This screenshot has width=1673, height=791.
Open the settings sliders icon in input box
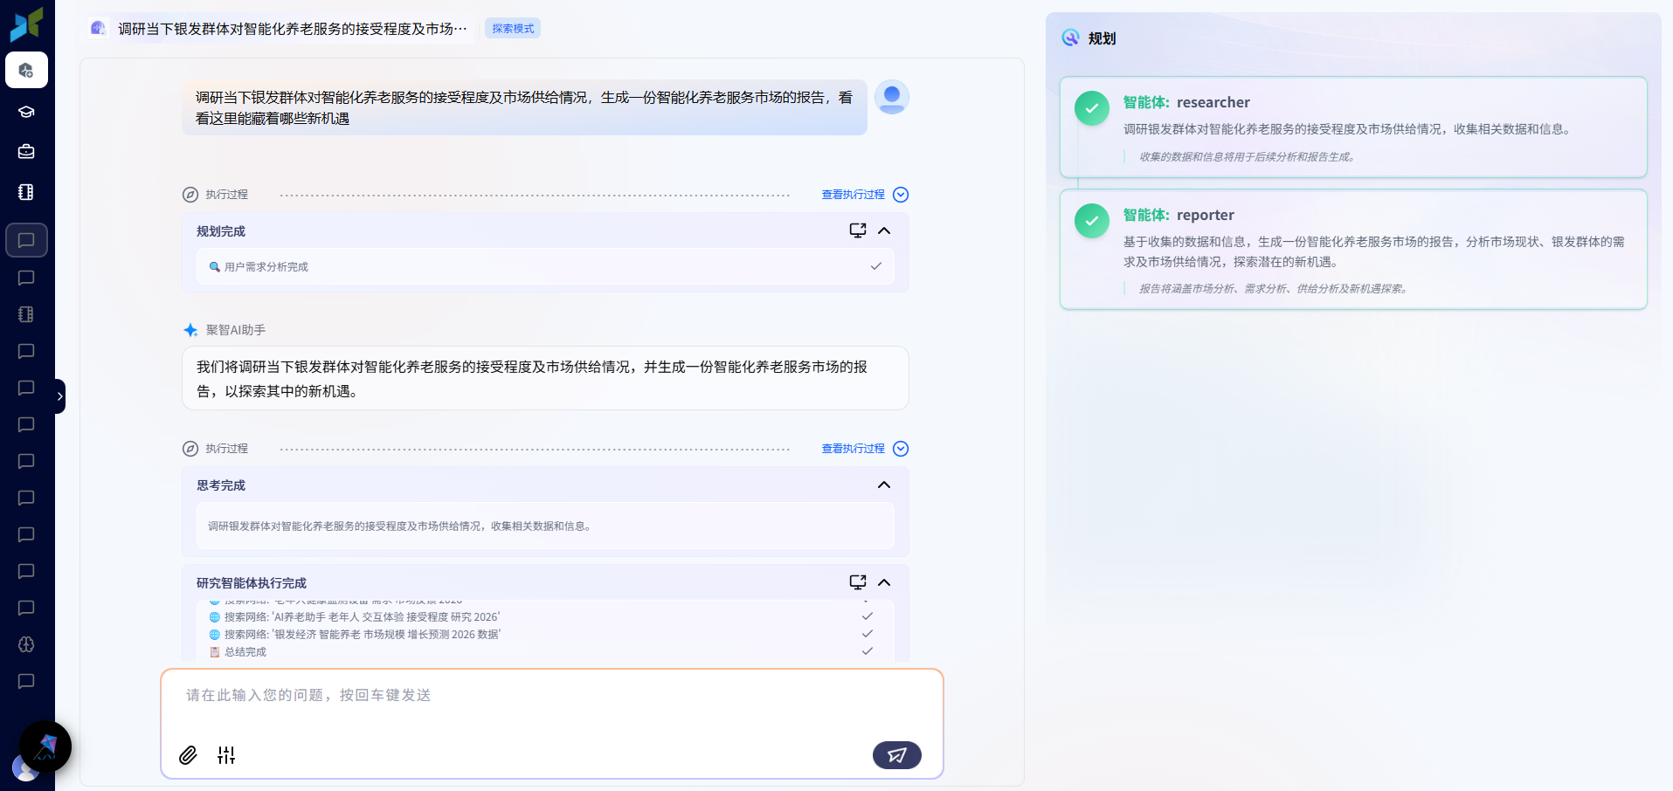226,755
